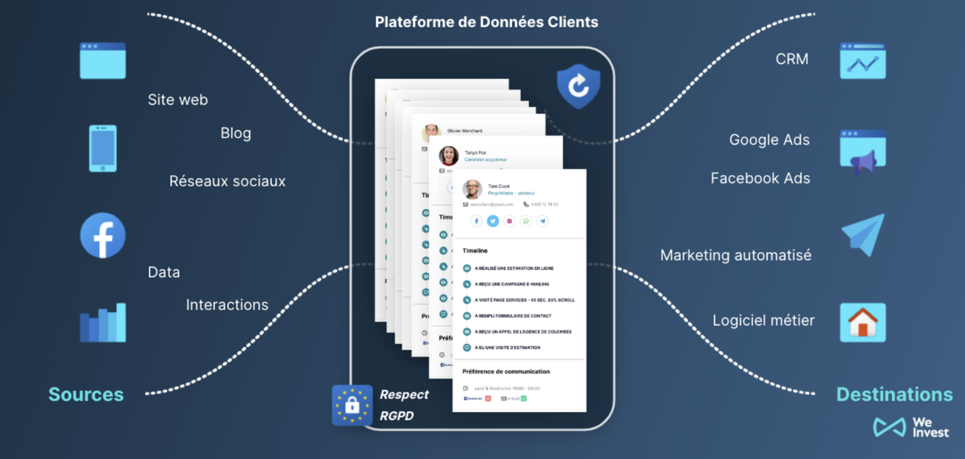Viewport: 965px width, 459px height.
Task: Click the megaphone ads icon
Action: pyautogui.click(x=862, y=152)
